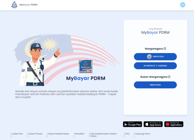Screen dimensions: 194x140
Task: Click the Log Masuk heading text
Action: coord(155,29)
